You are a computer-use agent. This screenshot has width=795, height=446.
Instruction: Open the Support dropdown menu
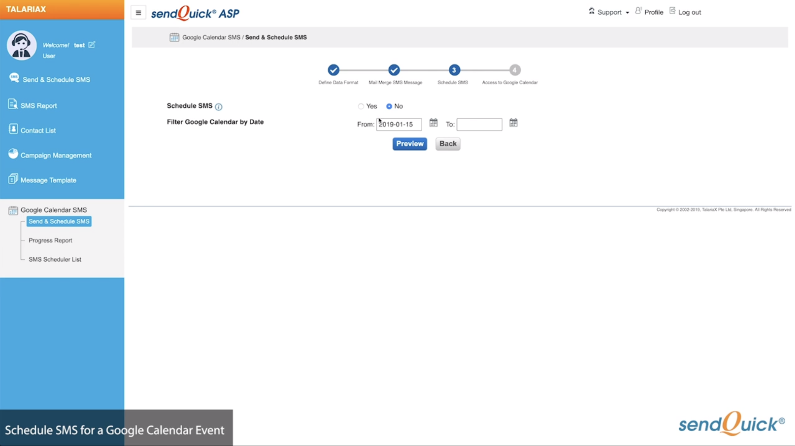(613, 12)
